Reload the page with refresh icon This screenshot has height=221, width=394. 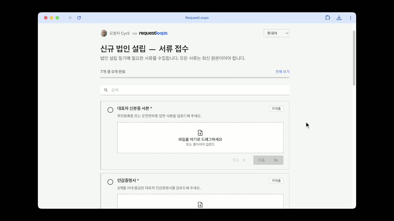point(79,18)
